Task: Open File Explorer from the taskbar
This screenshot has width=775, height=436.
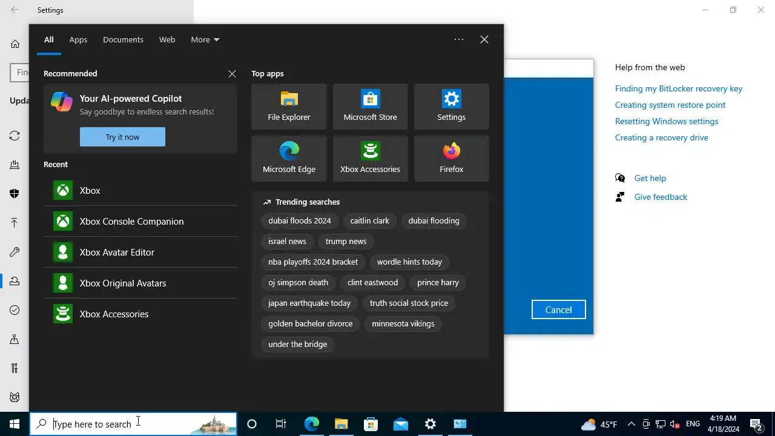Action: [x=341, y=424]
